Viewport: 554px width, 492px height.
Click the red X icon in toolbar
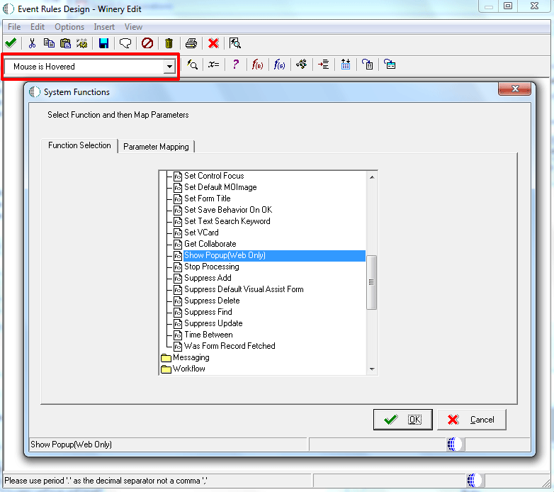pyautogui.click(x=213, y=43)
